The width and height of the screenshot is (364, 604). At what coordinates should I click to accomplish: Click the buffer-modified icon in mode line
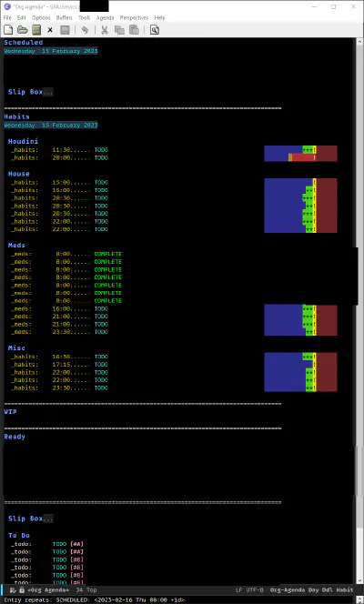(13, 589)
